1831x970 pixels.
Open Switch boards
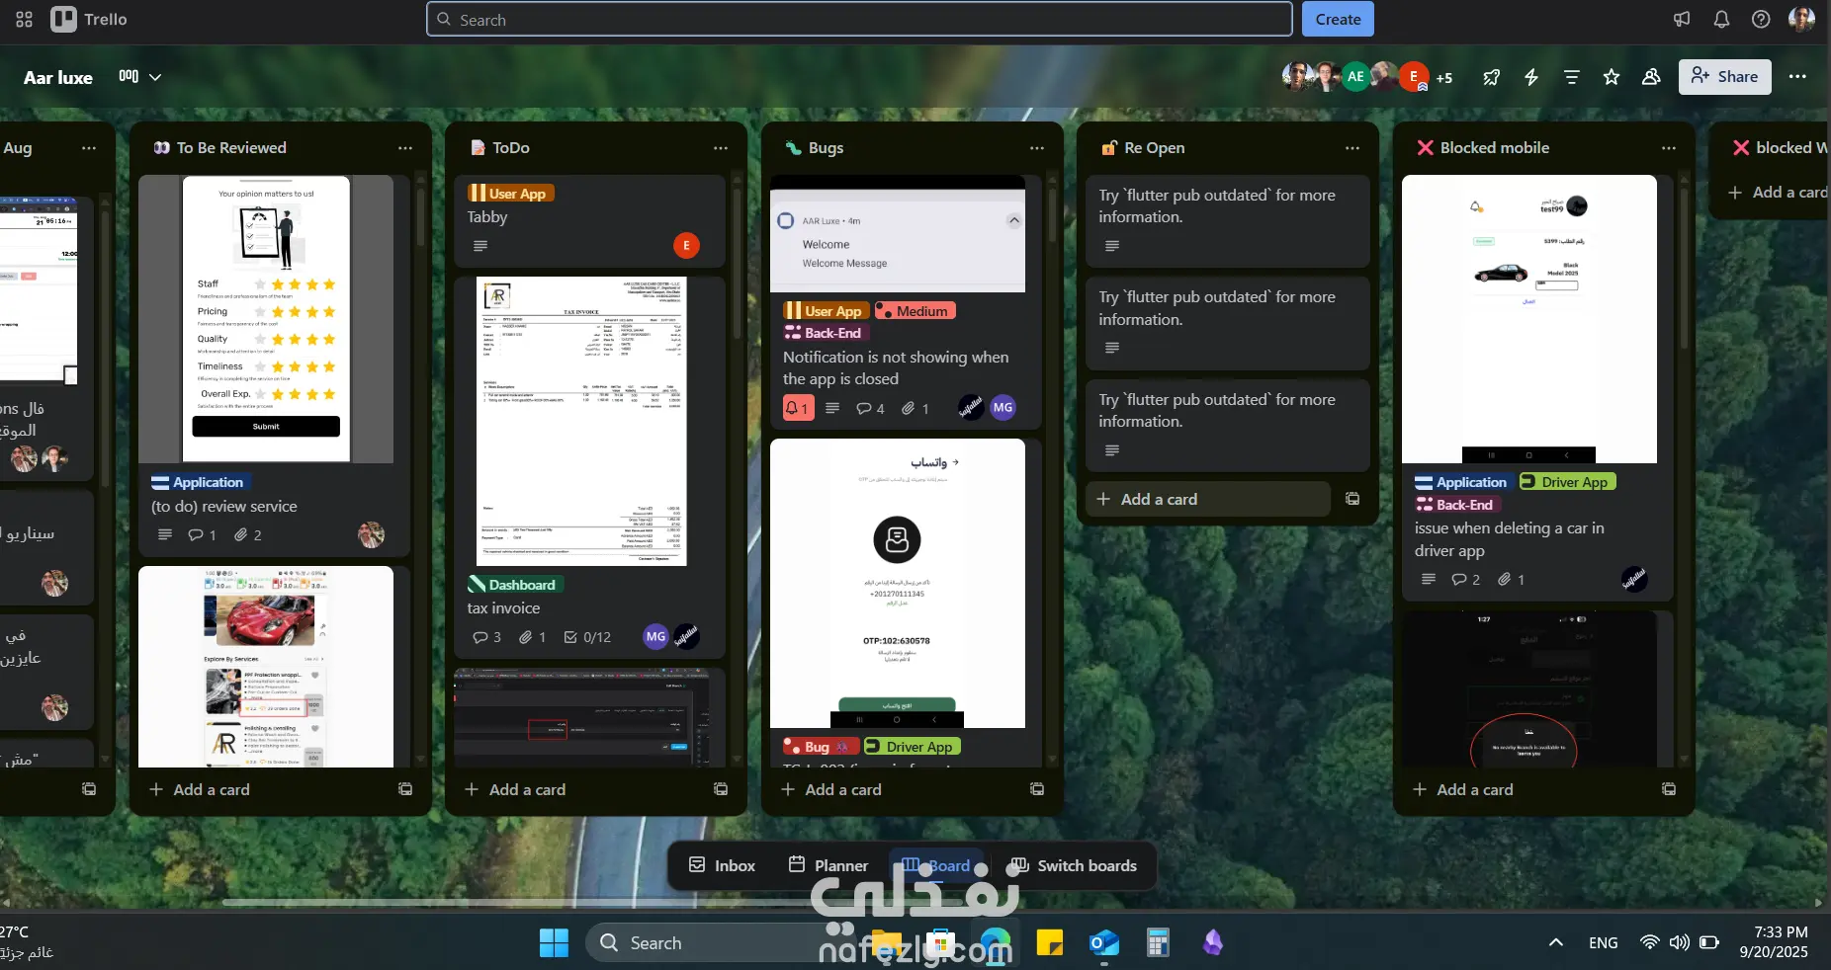click(1074, 865)
